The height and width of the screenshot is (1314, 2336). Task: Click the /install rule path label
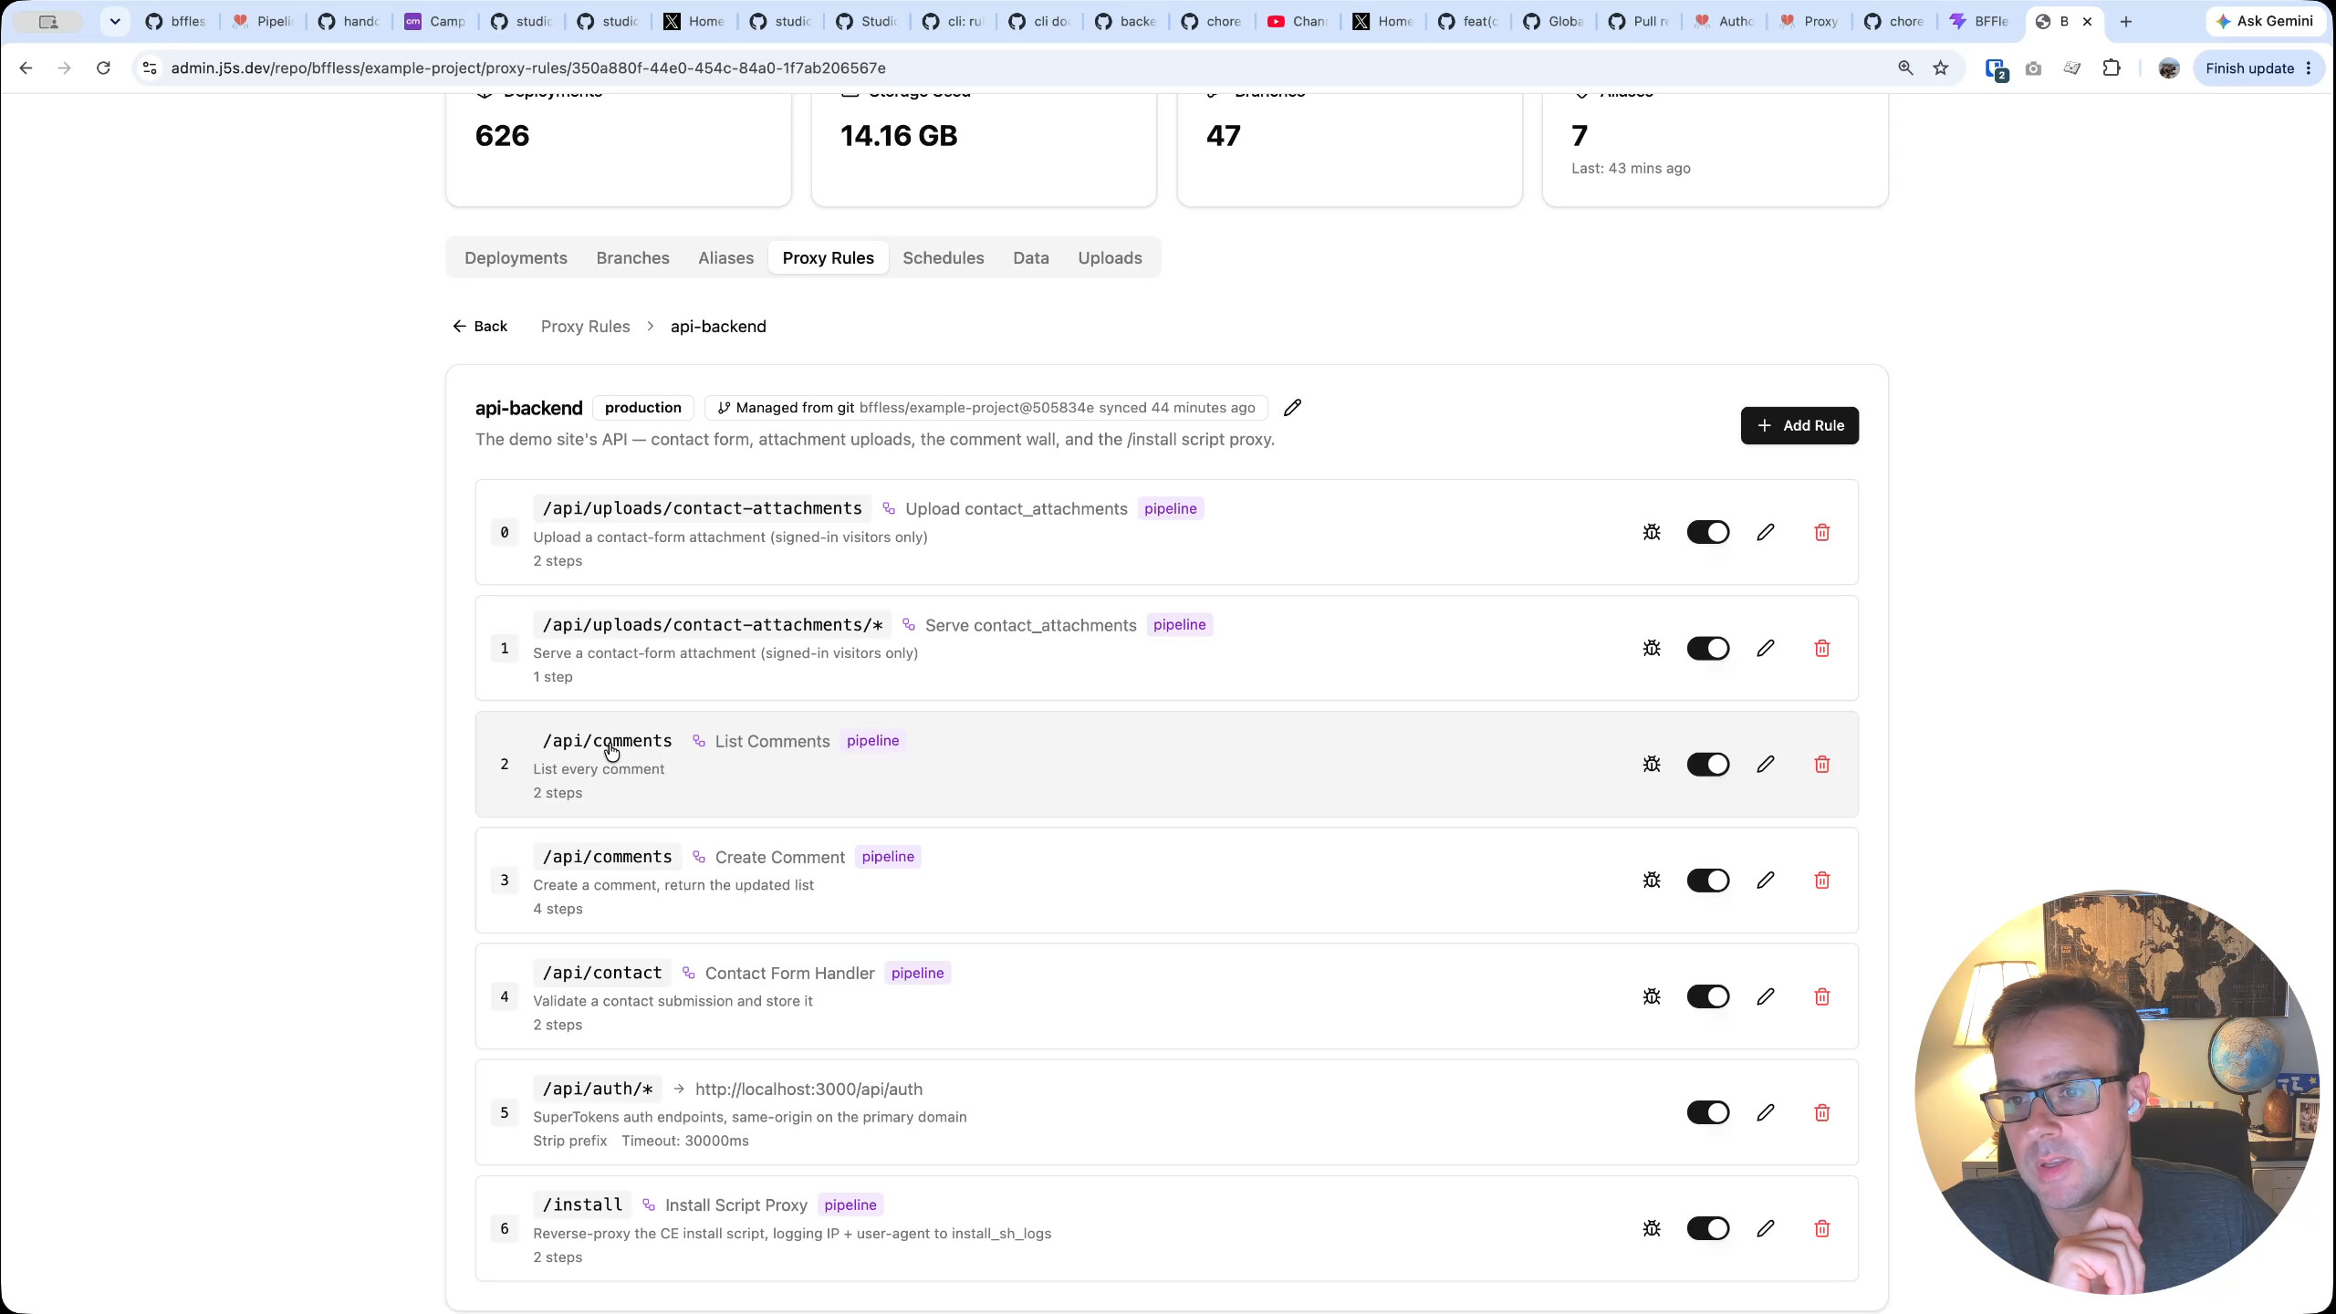pos(582,1204)
